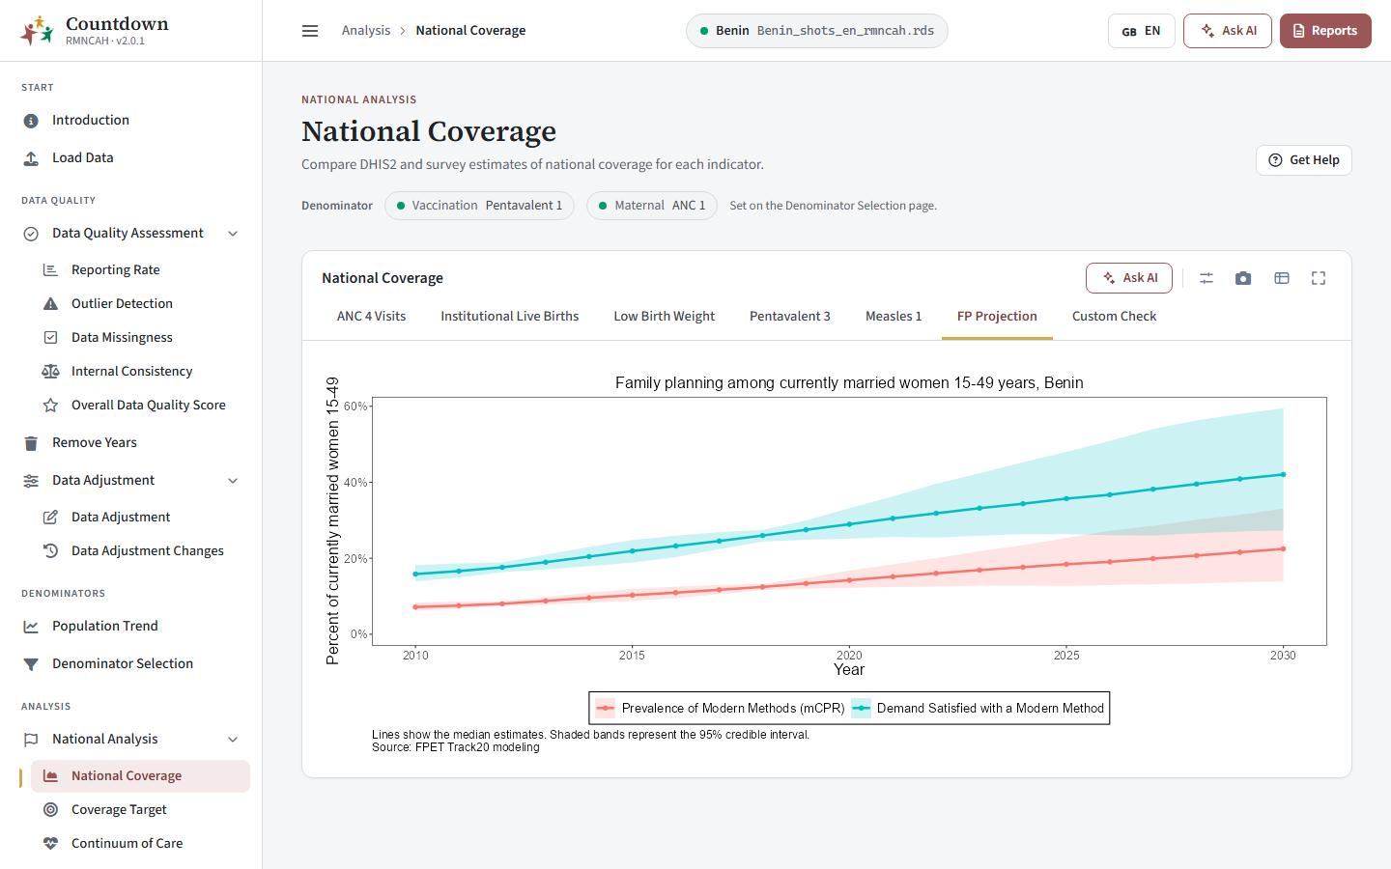Select the Pentavalent 3 tab
This screenshot has width=1391, height=869.
click(x=790, y=317)
